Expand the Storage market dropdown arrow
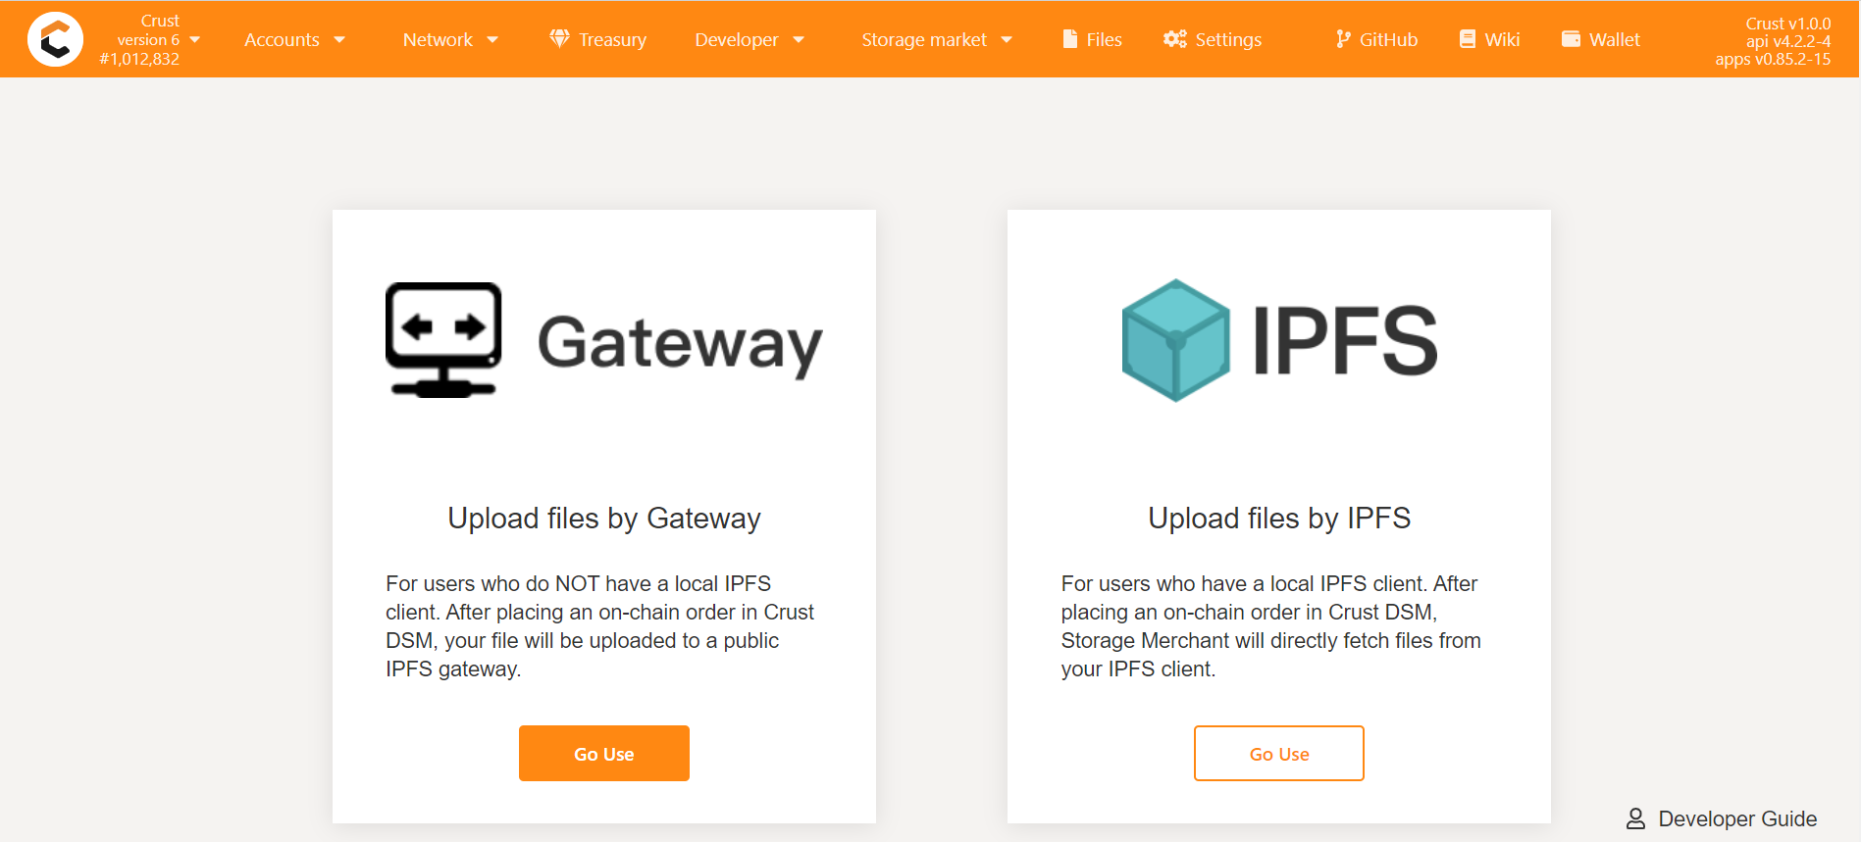This screenshot has width=1861, height=842. pos(1007,40)
